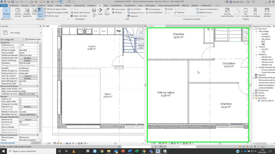Click Modifier for Options d'affichage
275x154 pixels.
click(x=28, y=60)
